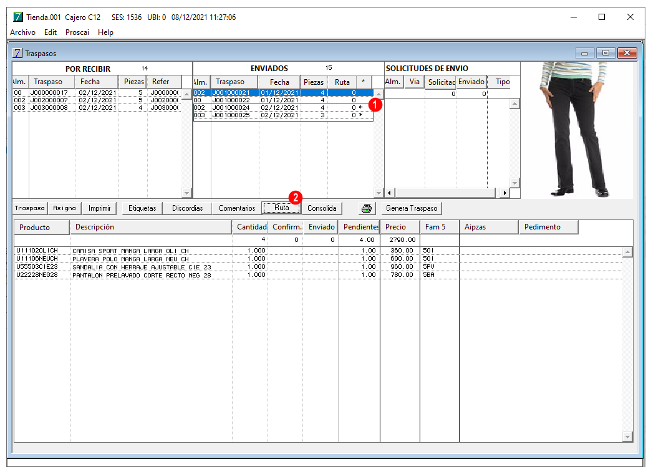Restore the Traspasos inner window
Viewport: 651px width, 472px height.
click(x=605, y=53)
